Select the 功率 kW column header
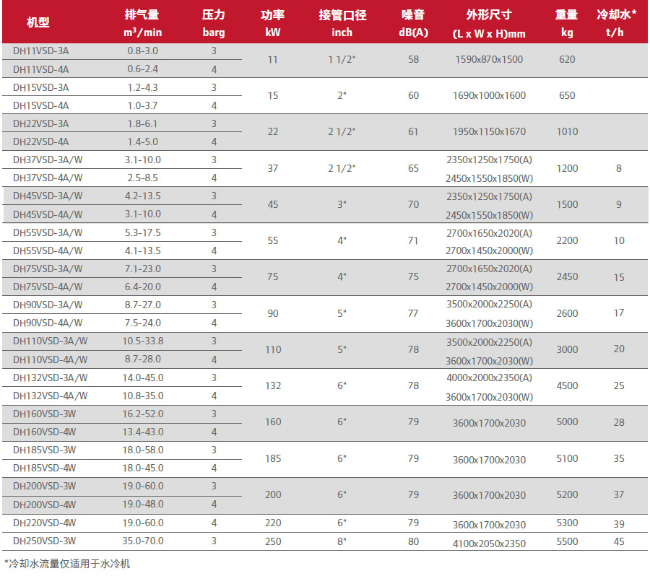This screenshot has width=650, height=576. point(272,23)
